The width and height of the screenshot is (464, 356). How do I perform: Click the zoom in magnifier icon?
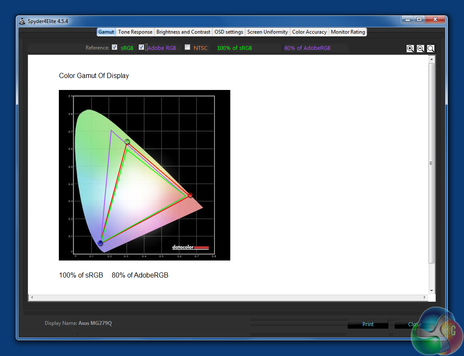[410, 49]
